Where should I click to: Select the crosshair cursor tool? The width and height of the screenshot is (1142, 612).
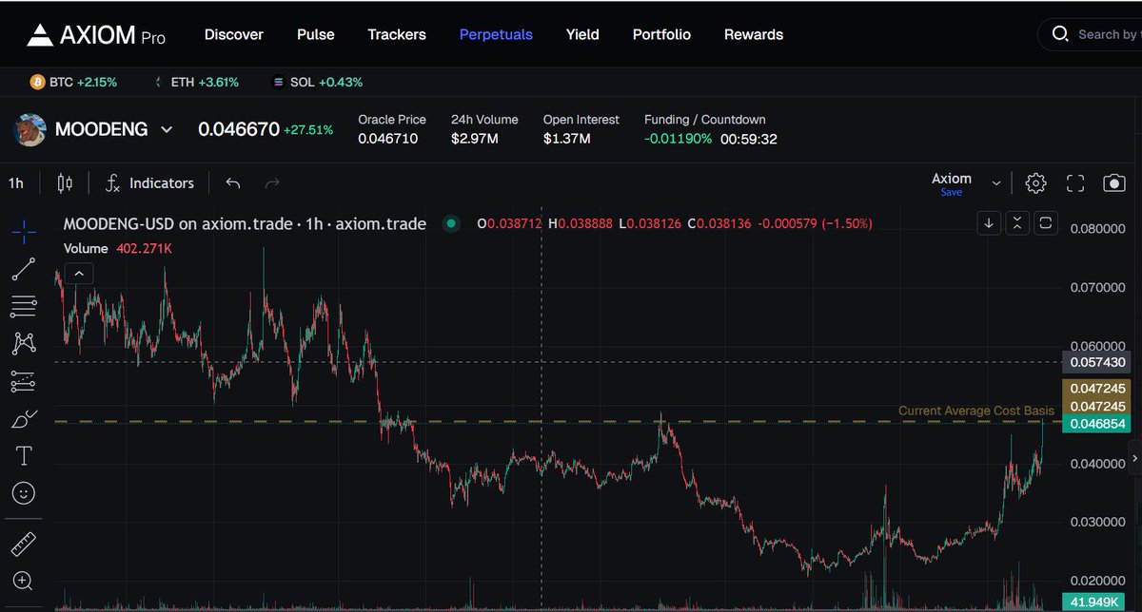point(24,230)
